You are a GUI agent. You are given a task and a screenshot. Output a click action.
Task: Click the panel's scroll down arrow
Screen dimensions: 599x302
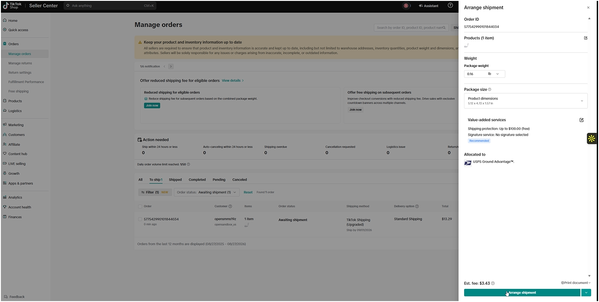(589, 276)
